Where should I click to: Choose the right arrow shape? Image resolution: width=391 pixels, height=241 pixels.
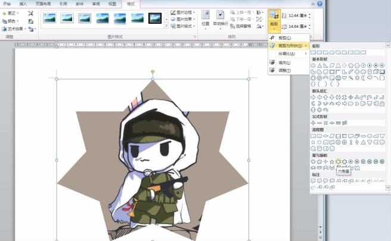pyautogui.click(x=313, y=98)
